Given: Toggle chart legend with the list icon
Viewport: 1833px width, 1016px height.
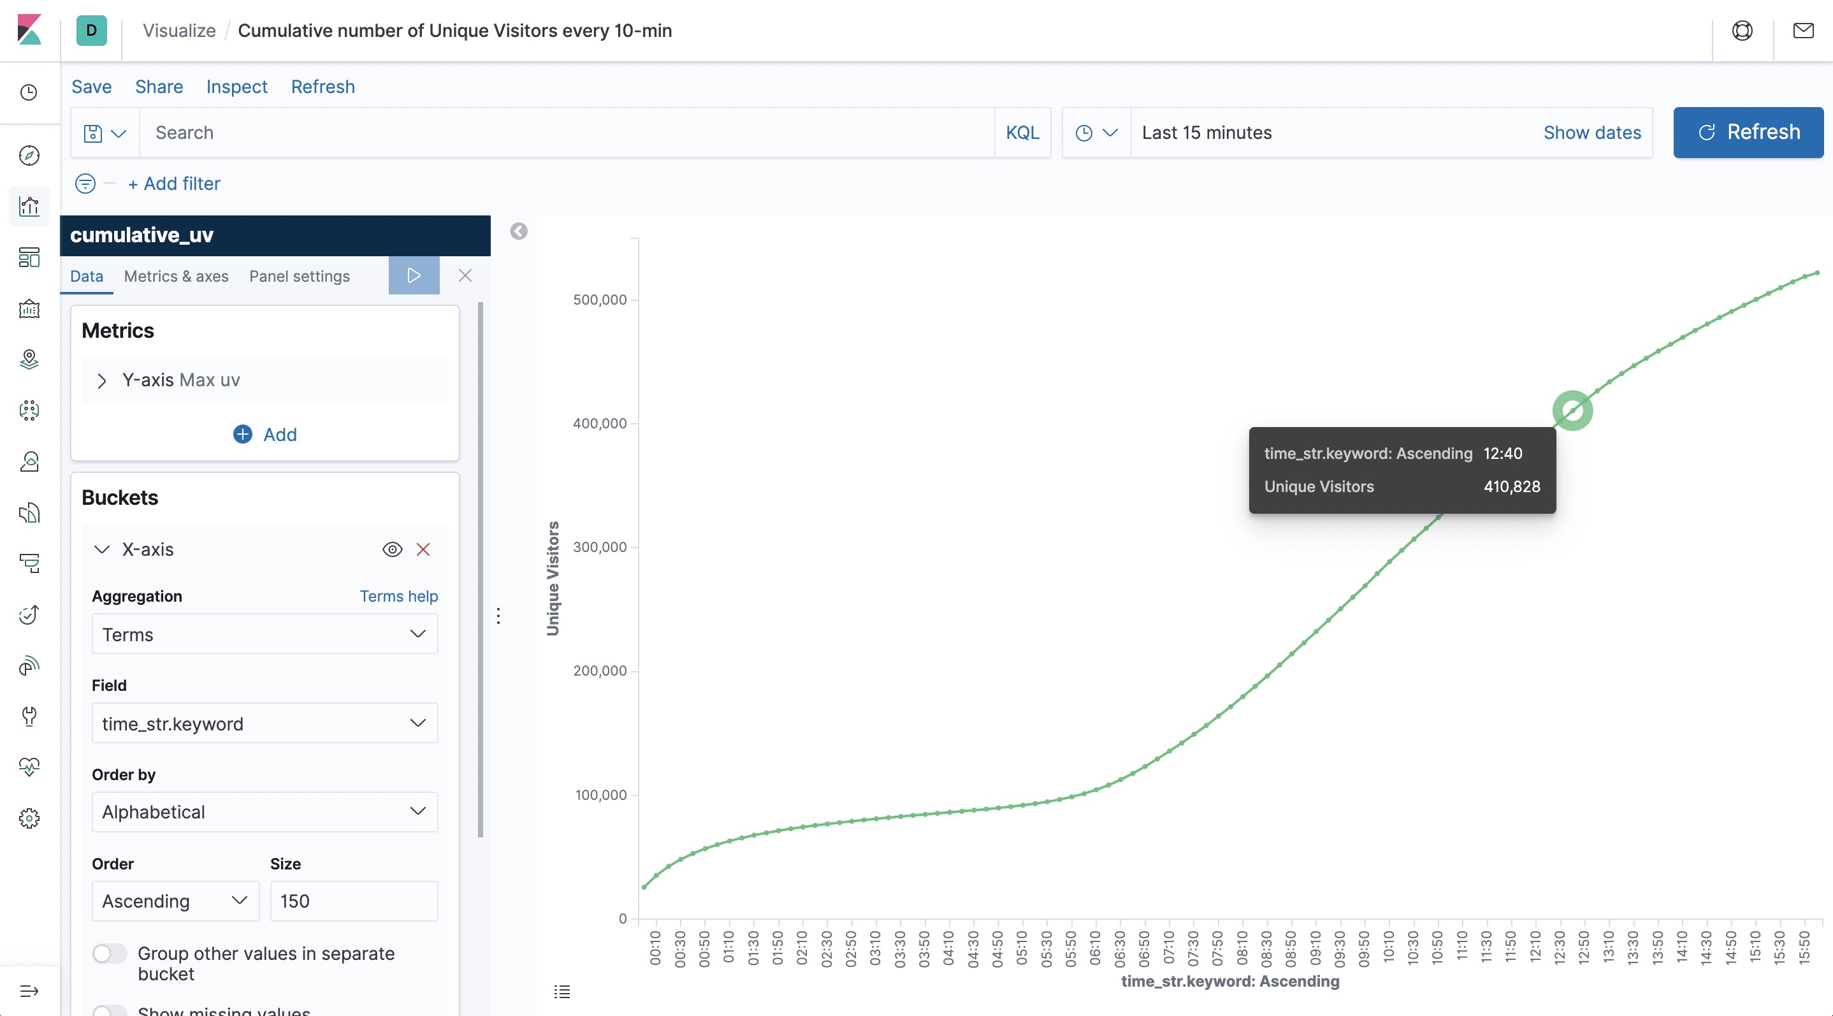Looking at the screenshot, I should point(562,991).
